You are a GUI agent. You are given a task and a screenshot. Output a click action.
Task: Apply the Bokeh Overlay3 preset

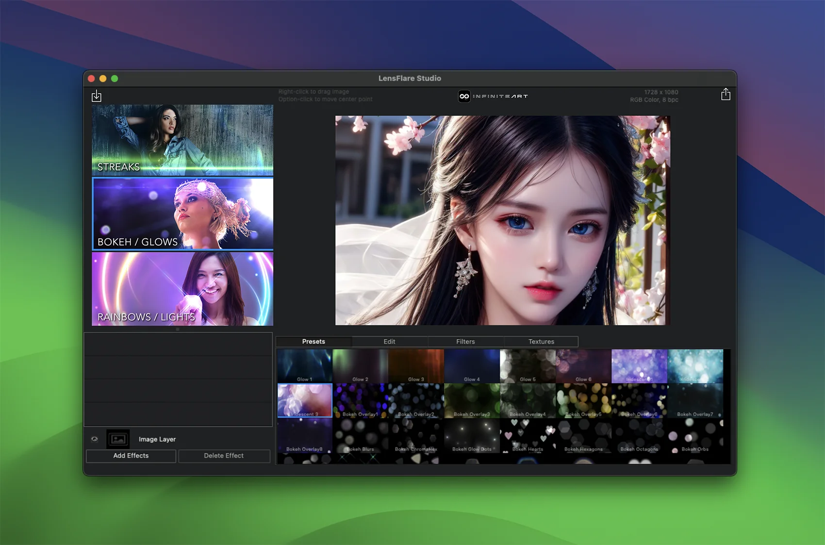[x=472, y=400]
